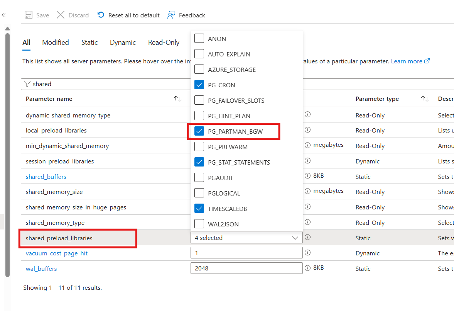Click the wal_buffers value input field

[x=246, y=268]
